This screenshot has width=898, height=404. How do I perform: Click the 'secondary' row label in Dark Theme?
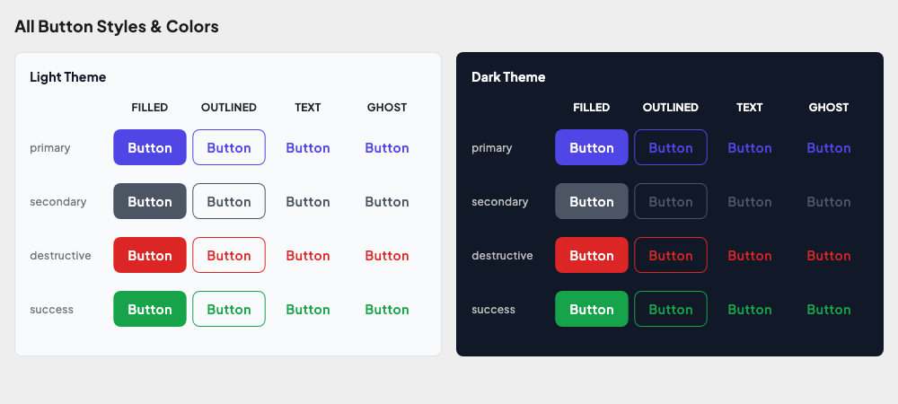click(x=500, y=201)
